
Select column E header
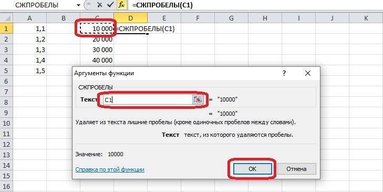coord(164,18)
